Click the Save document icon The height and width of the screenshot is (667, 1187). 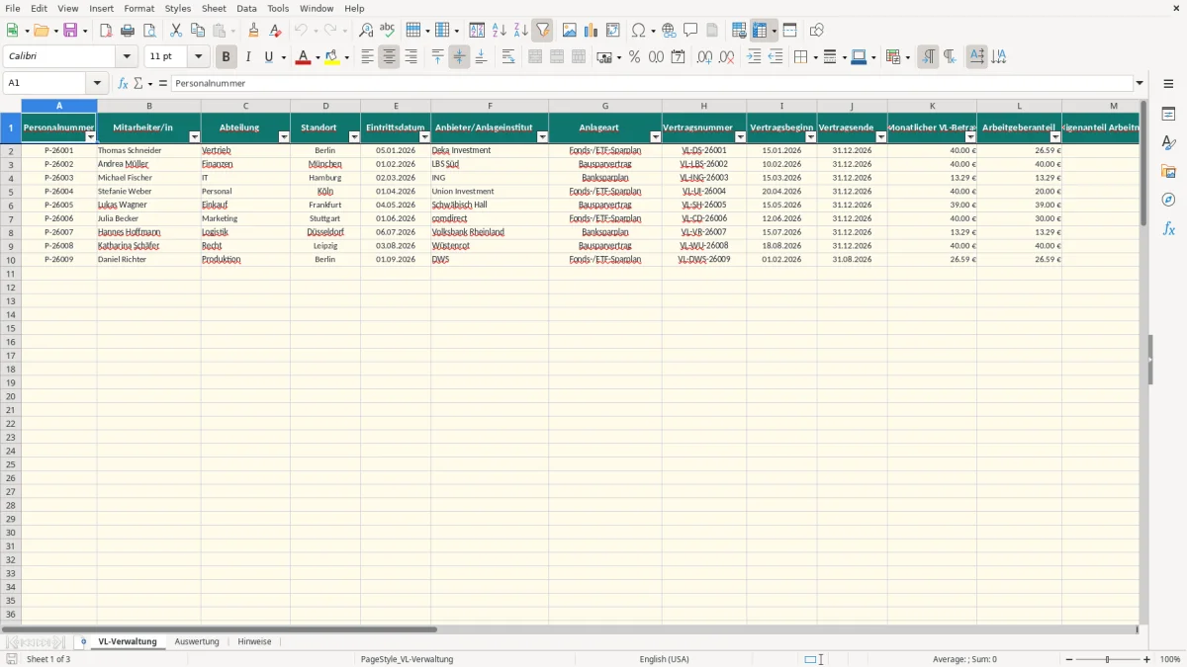click(70, 31)
